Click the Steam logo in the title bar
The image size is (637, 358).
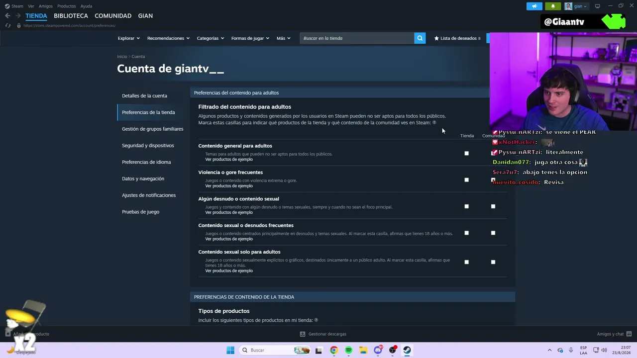[7, 6]
